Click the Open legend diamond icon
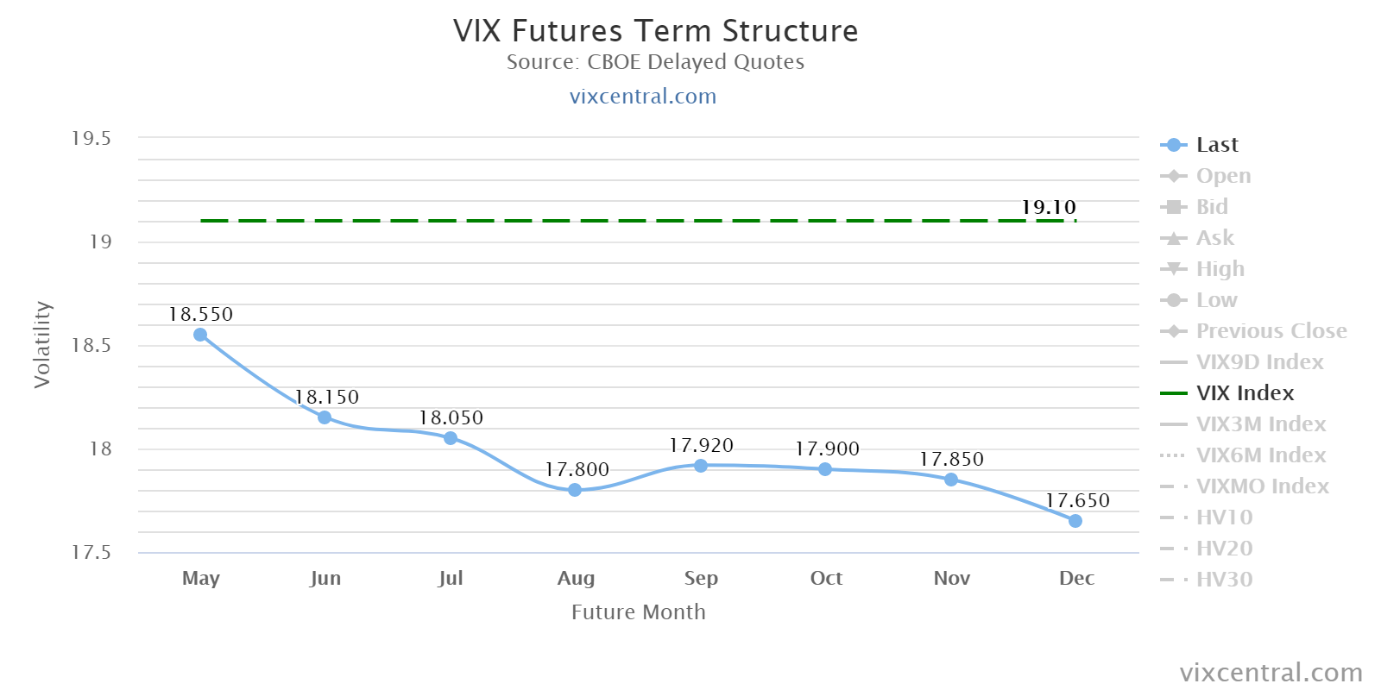The width and height of the screenshot is (1381, 690). click(x=1173, y=176)
